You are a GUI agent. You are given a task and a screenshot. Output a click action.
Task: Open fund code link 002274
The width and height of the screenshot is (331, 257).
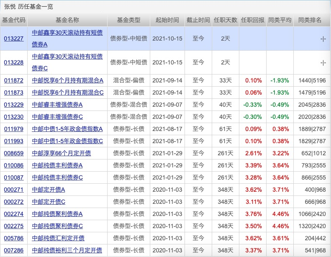(14, 214)
